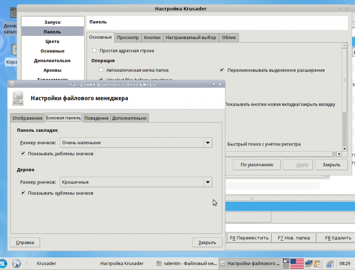Expand the tree icon size dropdown 'Крошечные'
355x270 pixels.
208,182
